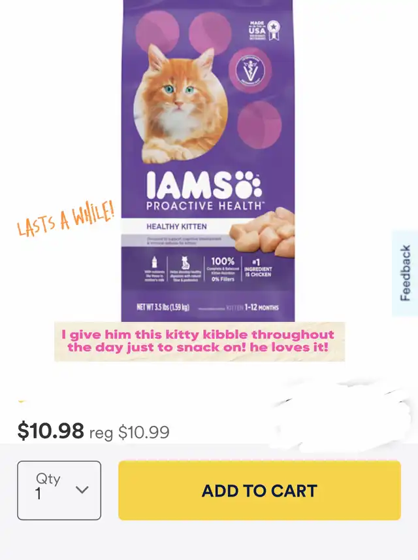Expand quantity chevron arrow
The height and width of the screenshot is (560, 418).
(x=82, y=489)
